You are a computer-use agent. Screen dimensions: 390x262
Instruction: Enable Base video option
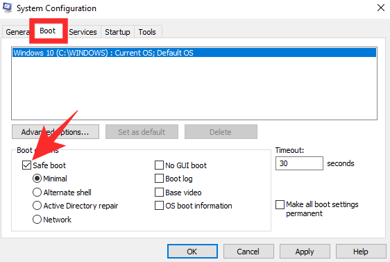[159, 193]
